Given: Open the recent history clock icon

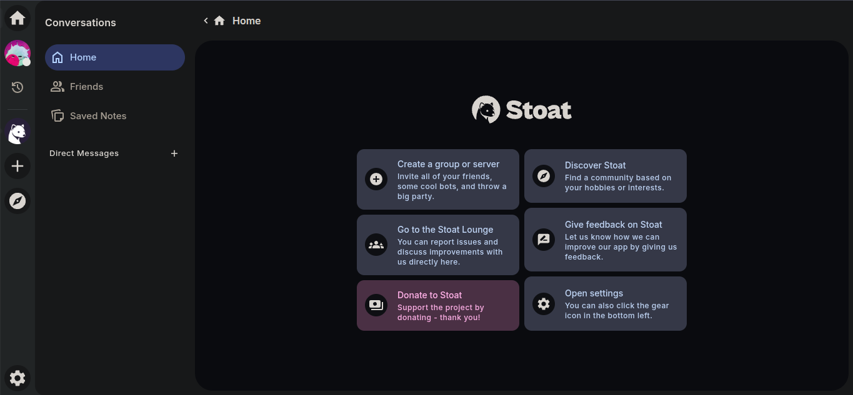Looking at the screenshot, I should (17, 87).
